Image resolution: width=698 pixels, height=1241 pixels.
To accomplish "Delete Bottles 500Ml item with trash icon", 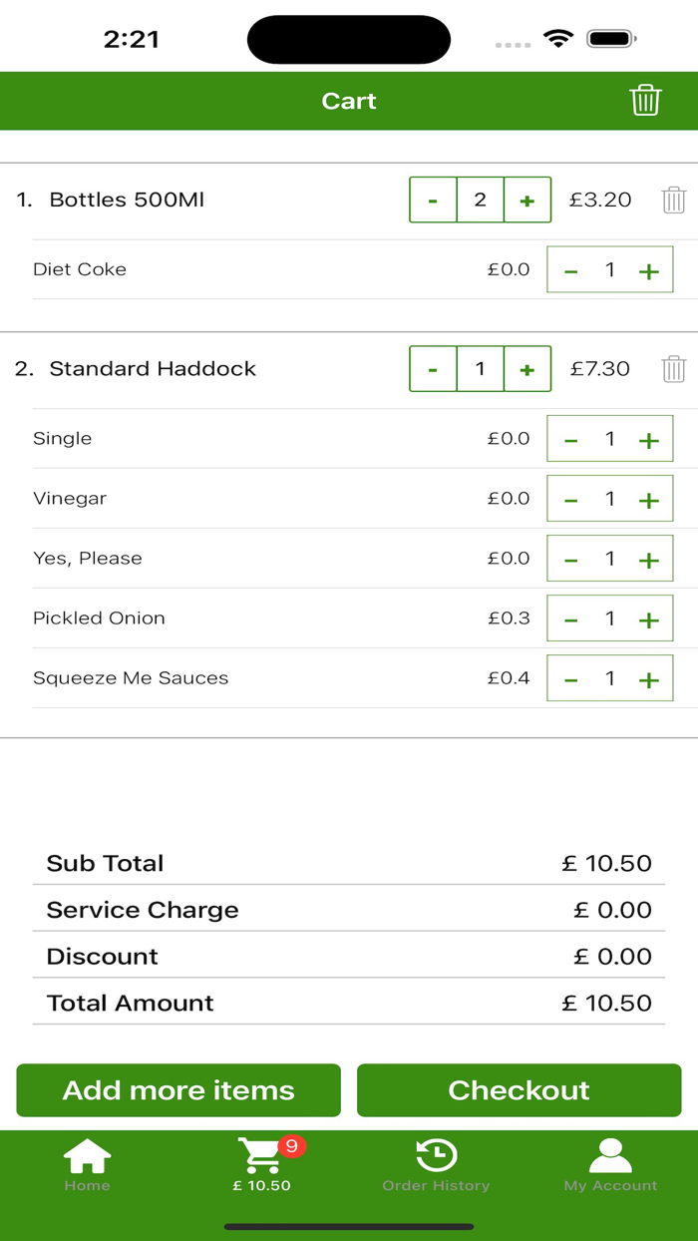I will [674, 200].
